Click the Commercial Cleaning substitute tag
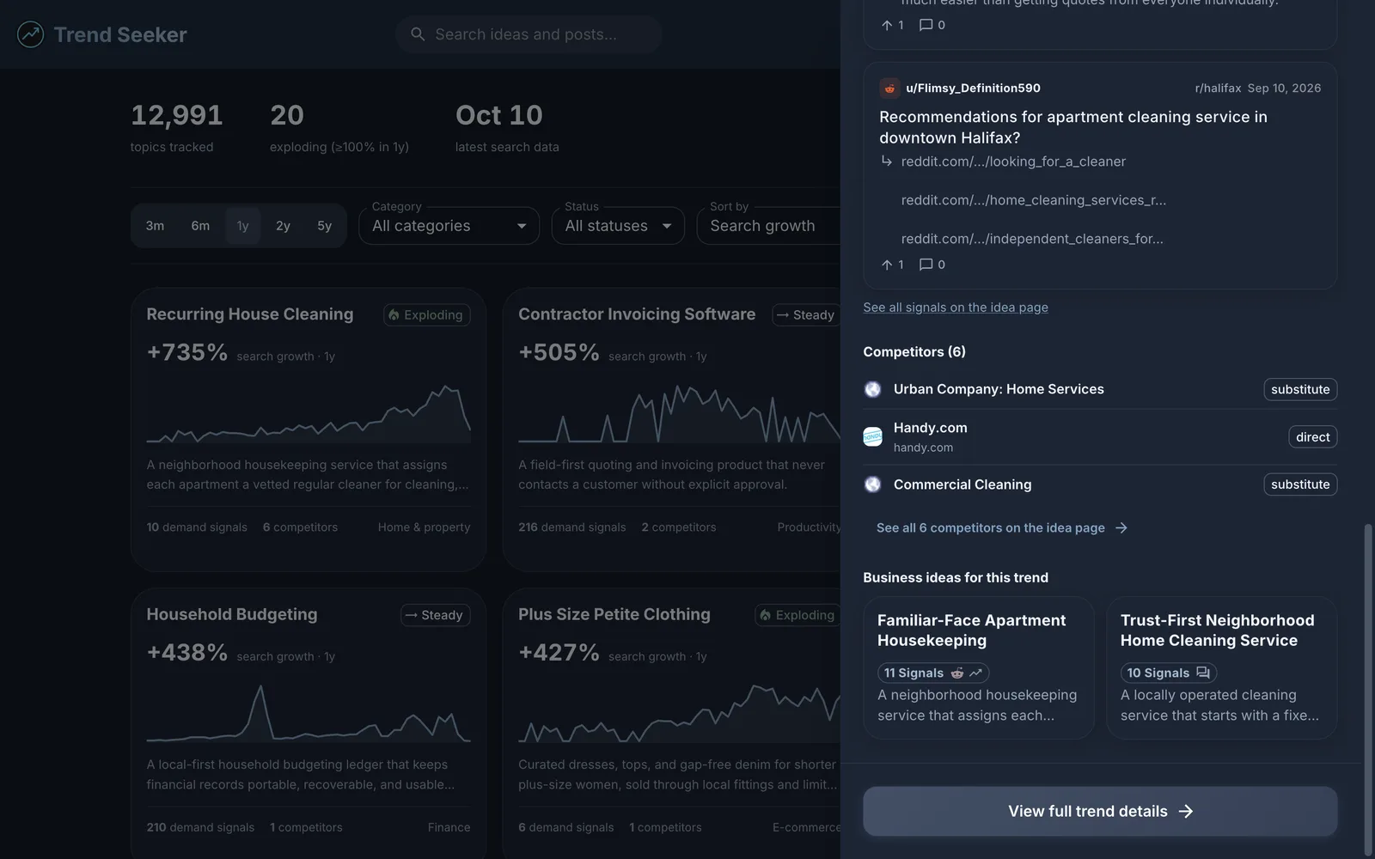 point(1300,484)
